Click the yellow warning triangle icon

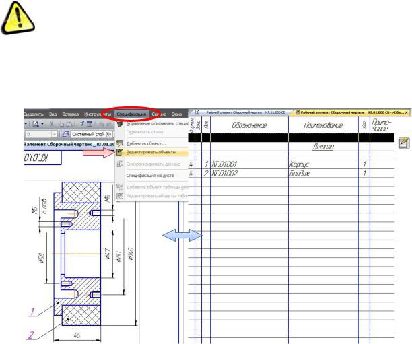pyautogui.click(x=18, y=18)
